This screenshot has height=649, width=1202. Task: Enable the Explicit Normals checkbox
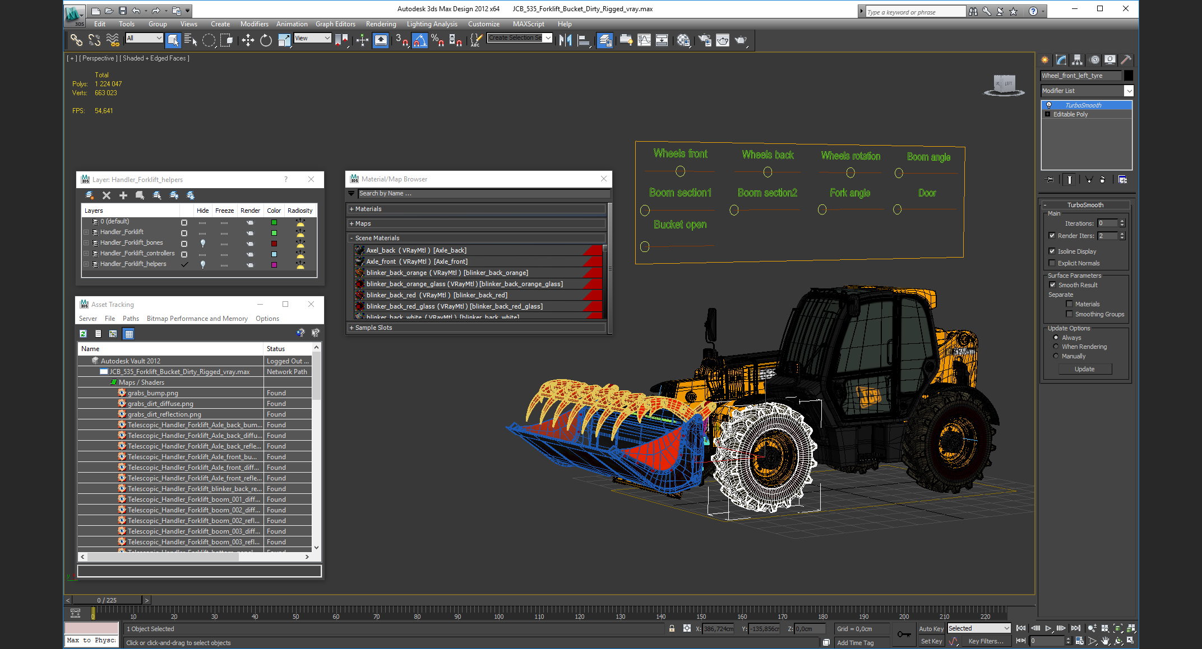coord(1052,263)
